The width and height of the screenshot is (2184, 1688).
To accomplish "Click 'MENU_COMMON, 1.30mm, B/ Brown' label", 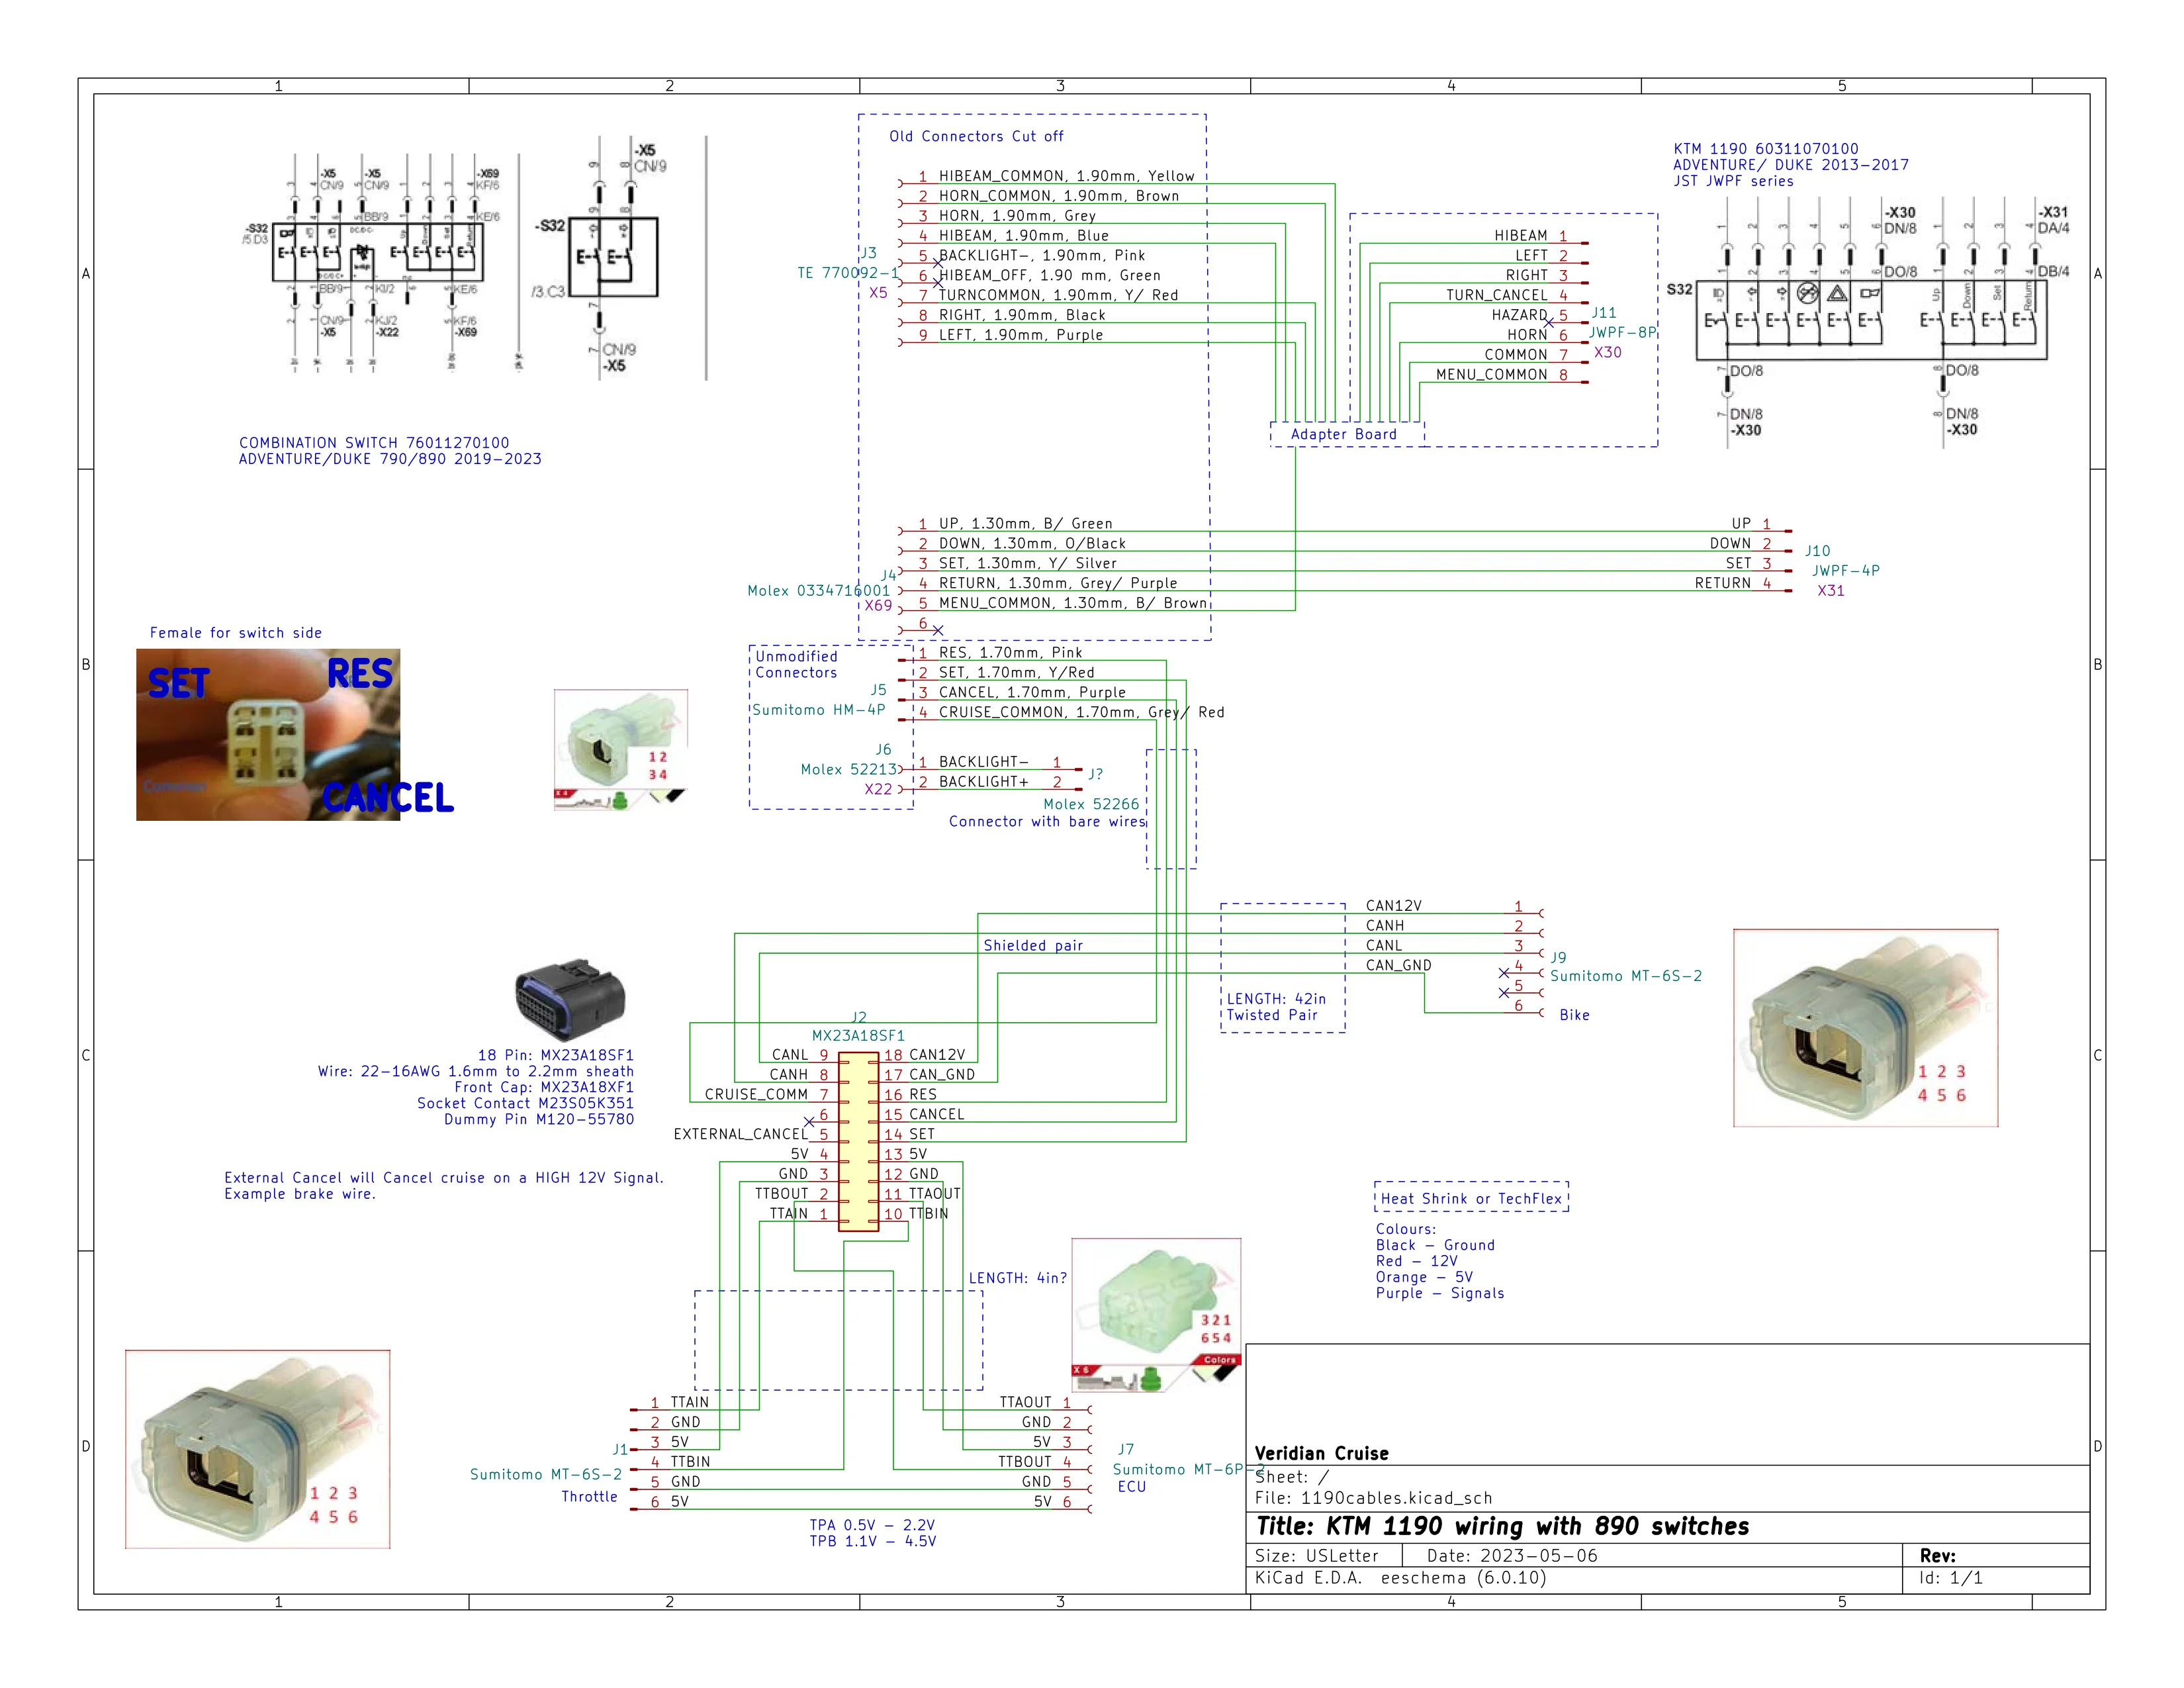I will point(1072,603).
